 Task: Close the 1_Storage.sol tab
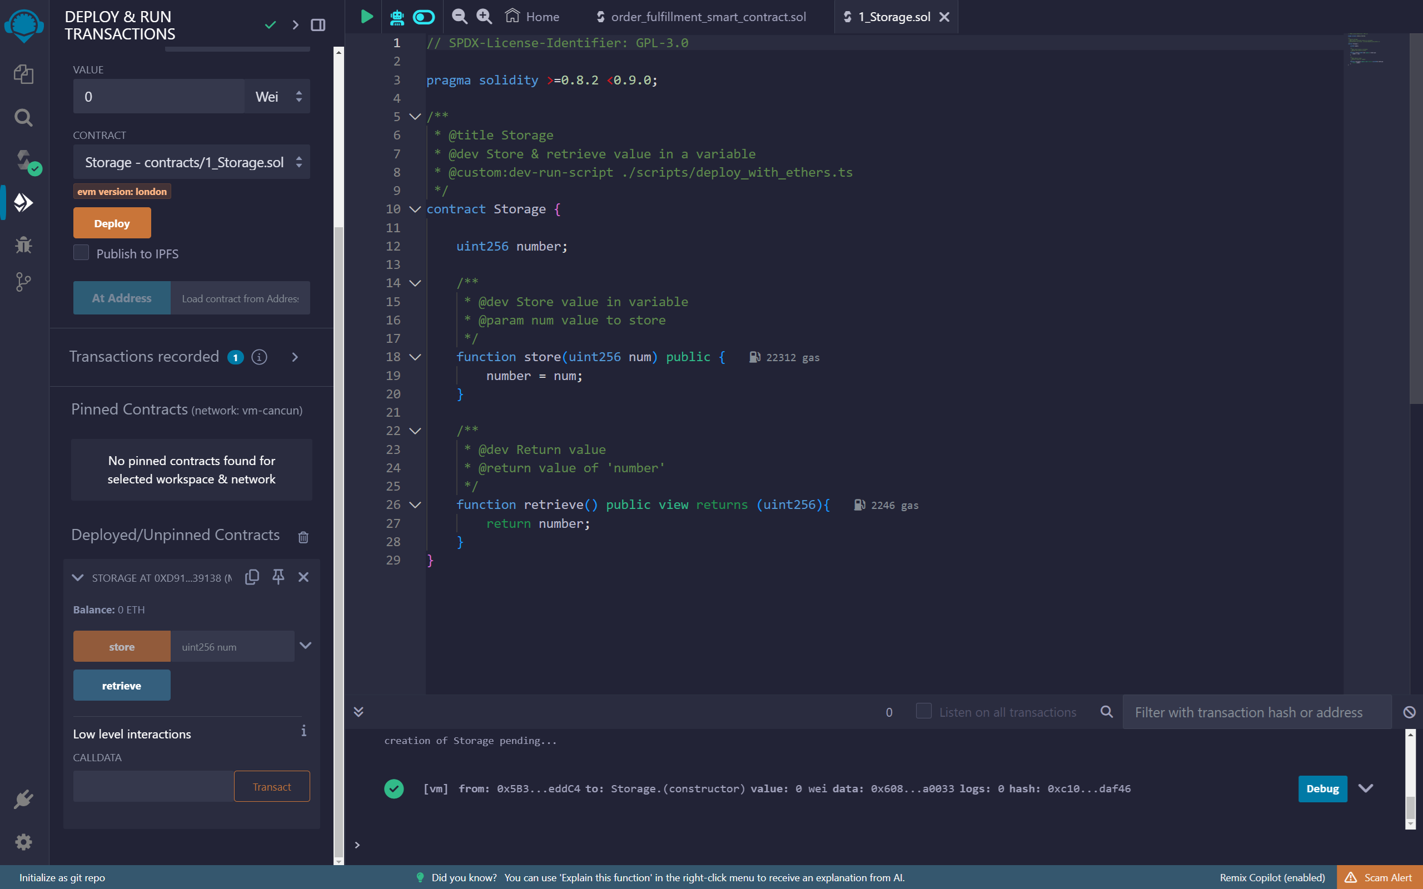click(x=944, y=17)
